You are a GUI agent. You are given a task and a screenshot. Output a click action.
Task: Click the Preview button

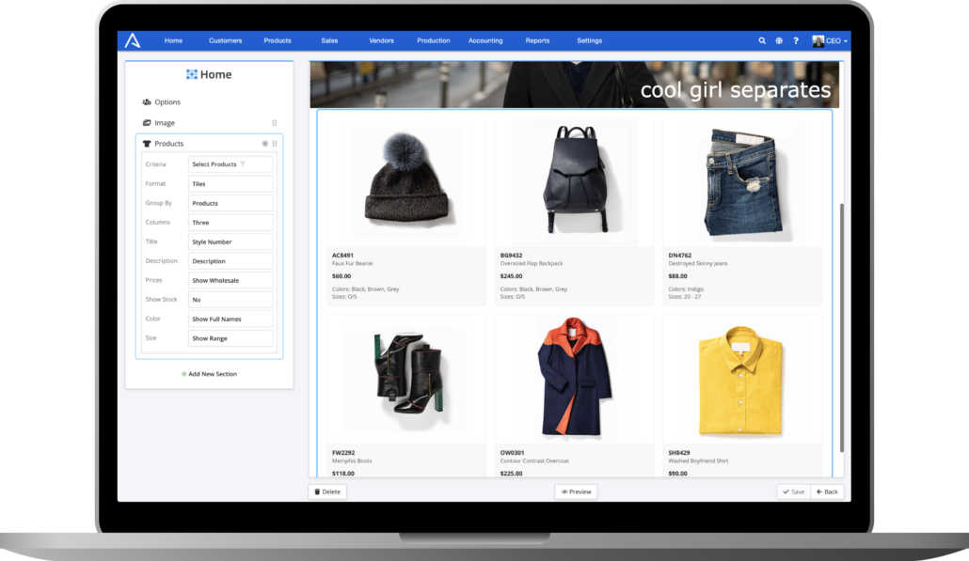point(576,491)
